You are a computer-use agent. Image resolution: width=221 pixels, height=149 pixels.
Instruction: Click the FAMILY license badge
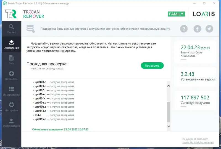tap(176, 14)
